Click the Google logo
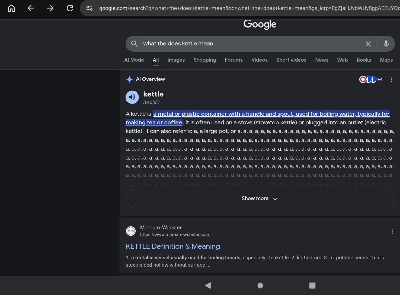 [x=260, y=24]
